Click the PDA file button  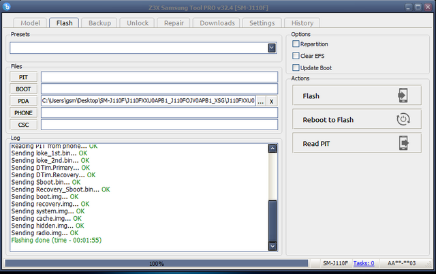(23, 101)
